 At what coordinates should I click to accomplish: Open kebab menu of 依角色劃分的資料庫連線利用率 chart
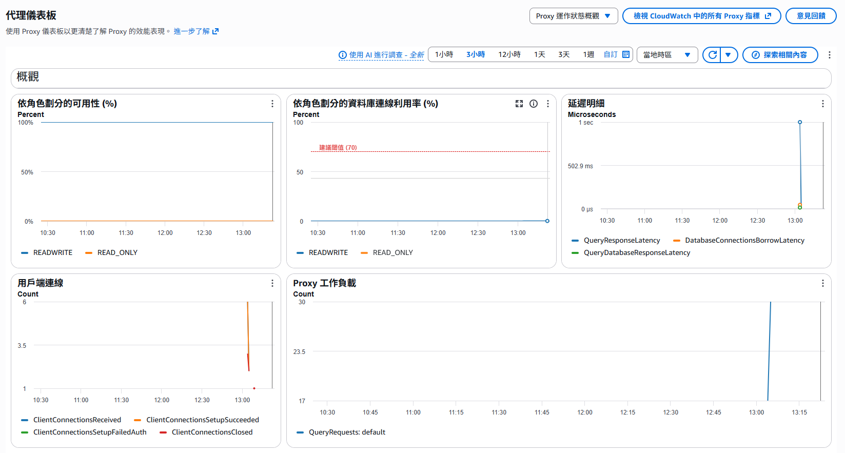pyautogui.click(x=548, y=104)
